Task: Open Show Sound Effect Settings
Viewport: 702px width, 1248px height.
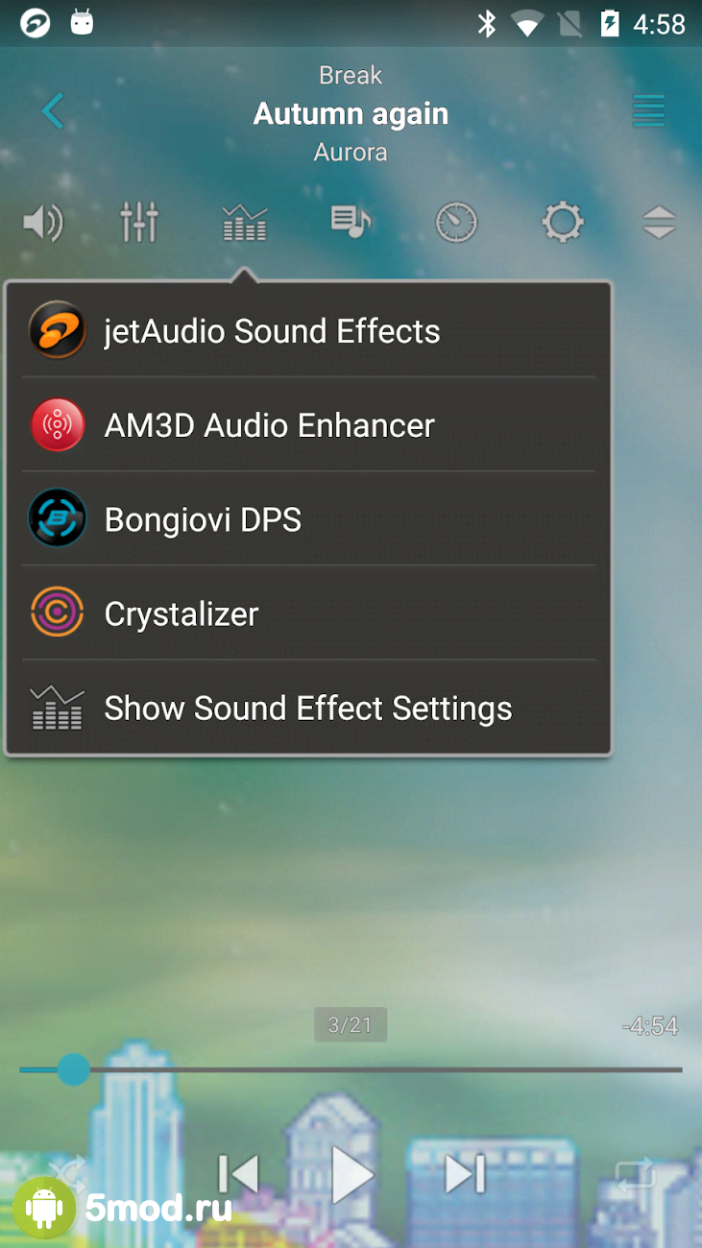Action: point(308,708)
